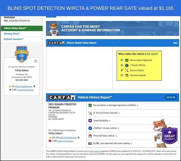Click the info icon in dealer card
181x161 pixels.
36,61
